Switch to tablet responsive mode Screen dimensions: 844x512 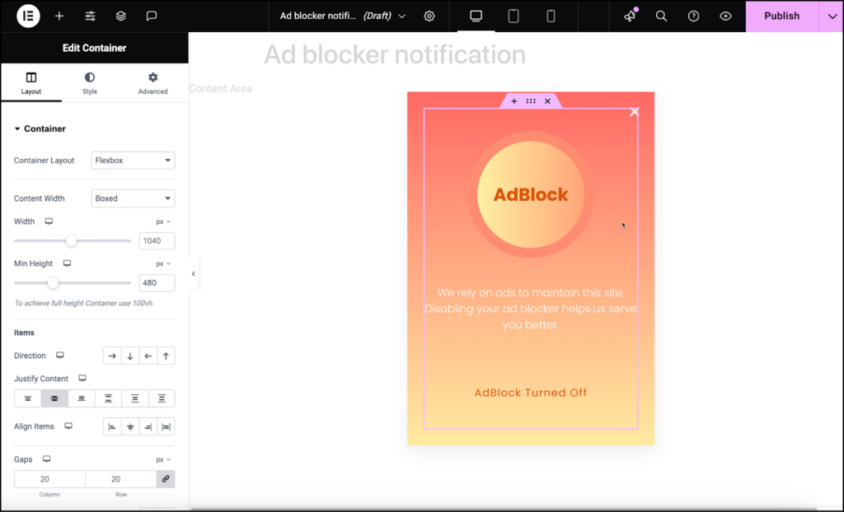(x=513, y=16)
